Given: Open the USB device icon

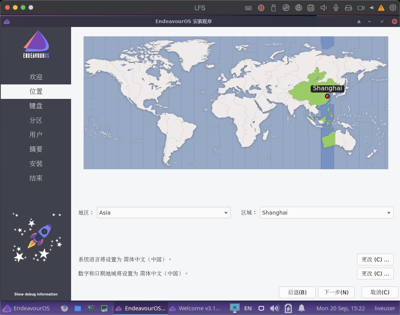Looking at the screenshot, I should [x=273, y=8].
